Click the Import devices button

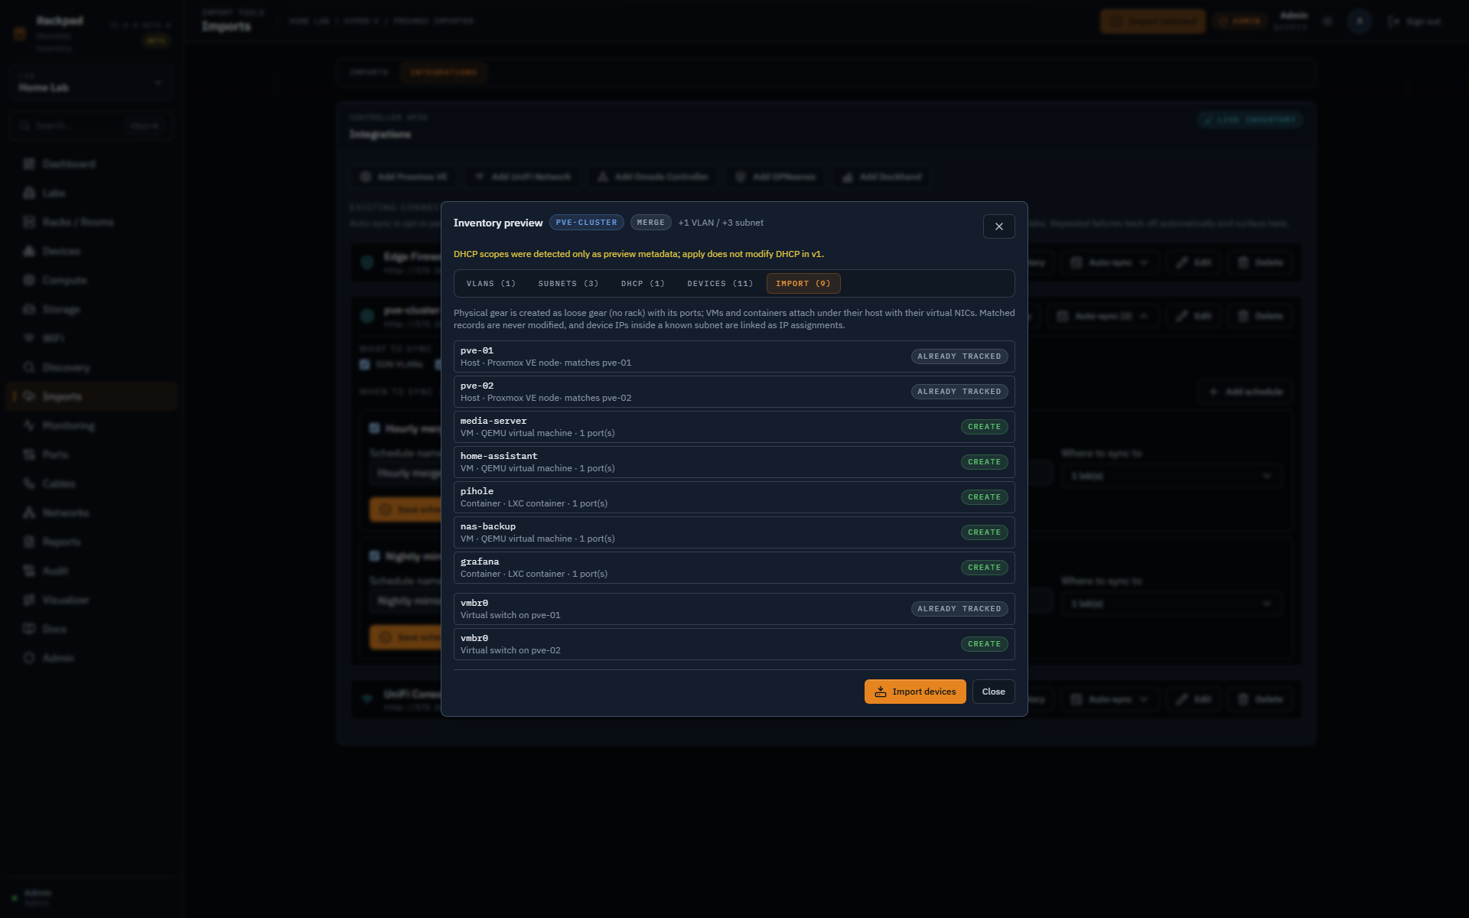(x=915, y=692)
